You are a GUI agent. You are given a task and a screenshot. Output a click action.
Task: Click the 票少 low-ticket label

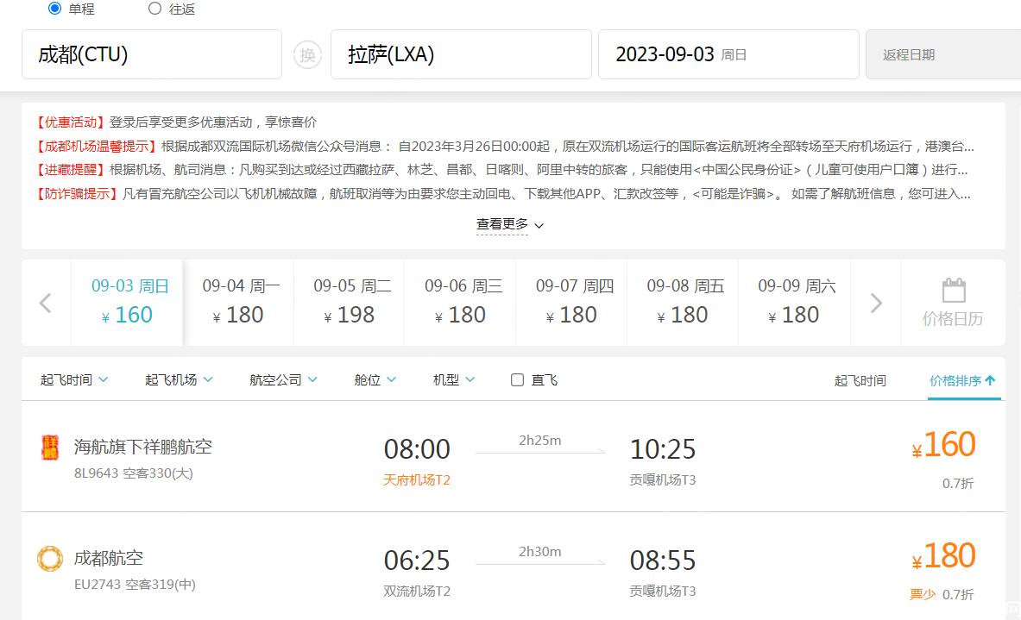tap(923, 594)
